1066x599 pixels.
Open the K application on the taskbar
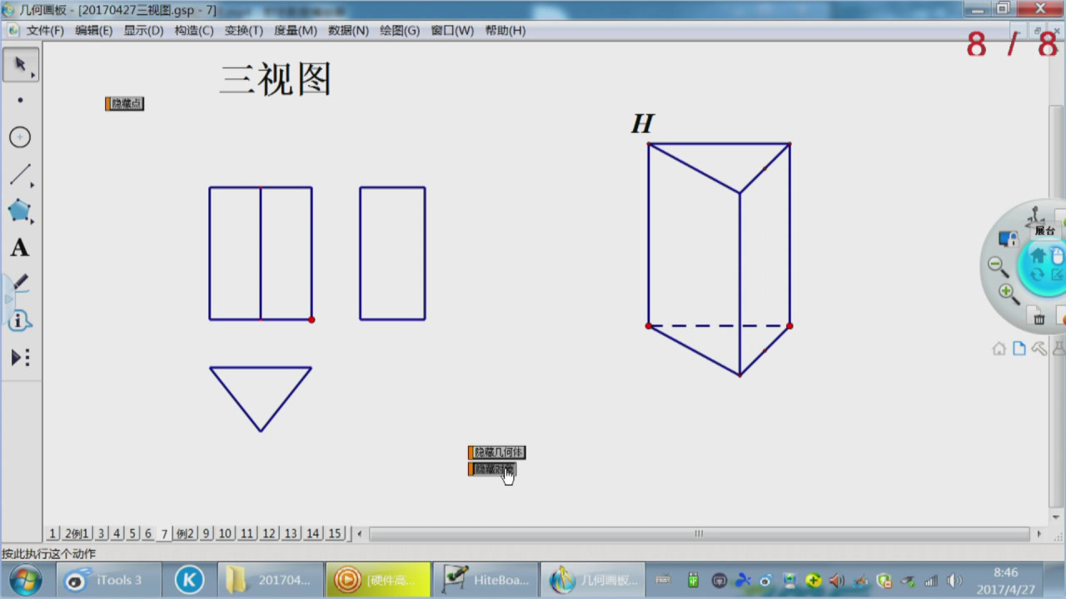coord(189,580)
